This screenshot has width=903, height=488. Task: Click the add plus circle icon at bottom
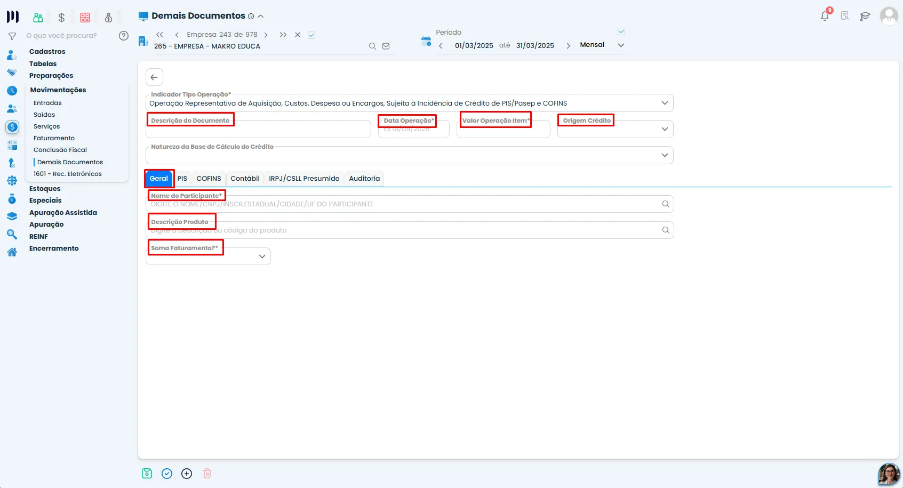pyautogui.click(x=187, y=474)
